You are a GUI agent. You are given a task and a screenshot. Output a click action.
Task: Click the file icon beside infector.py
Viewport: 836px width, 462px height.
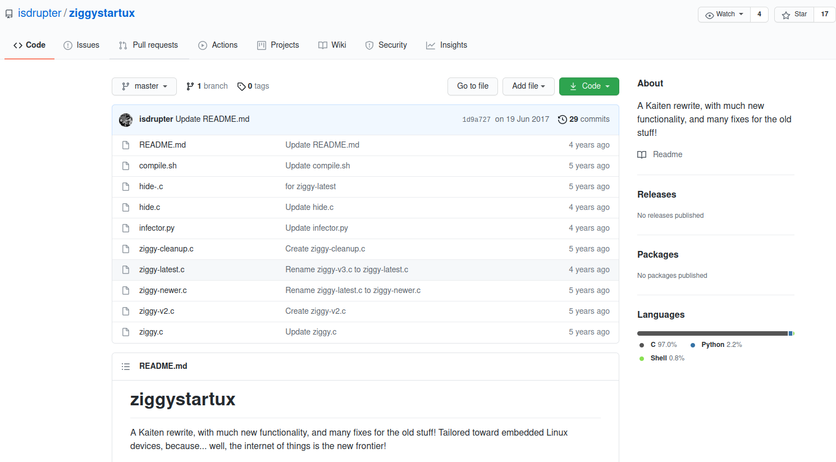[126, 228]
